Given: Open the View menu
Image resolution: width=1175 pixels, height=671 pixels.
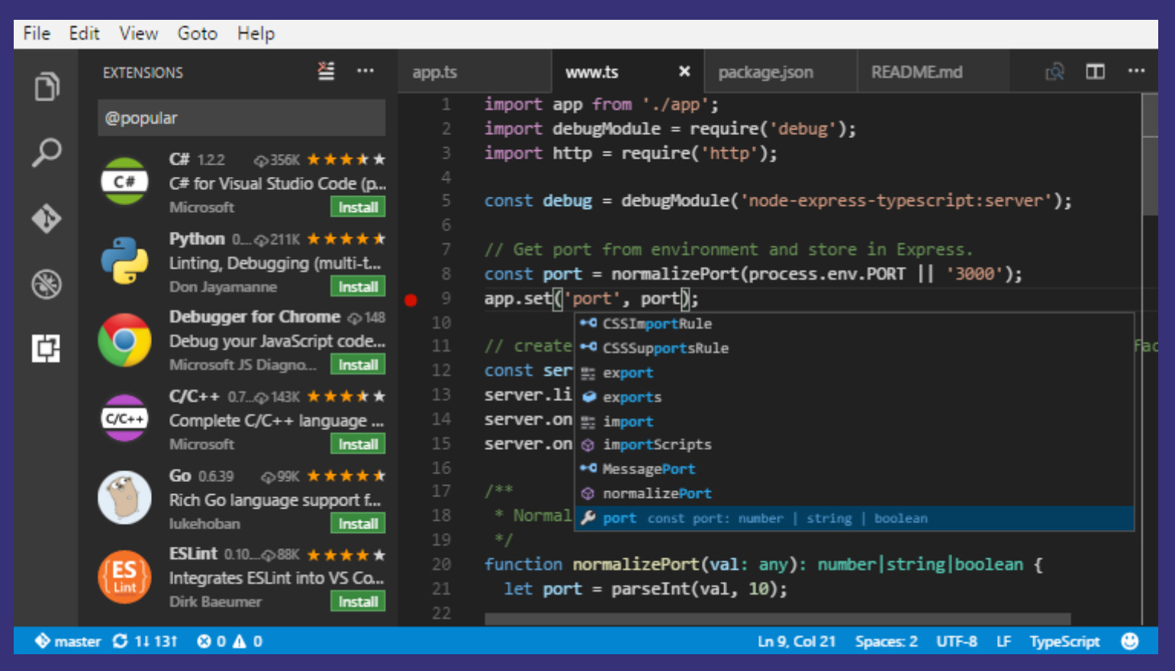Looking at the screenshot, I should [138, 34].
